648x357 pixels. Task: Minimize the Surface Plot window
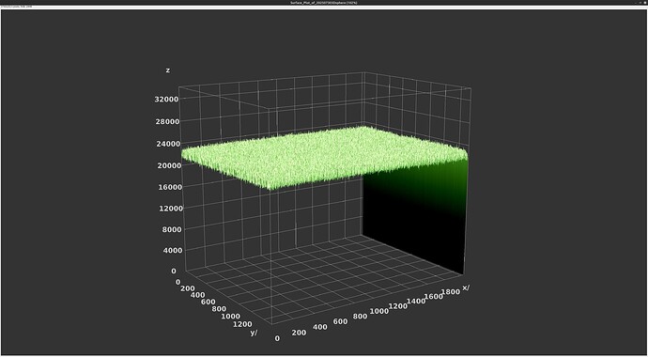636,3
